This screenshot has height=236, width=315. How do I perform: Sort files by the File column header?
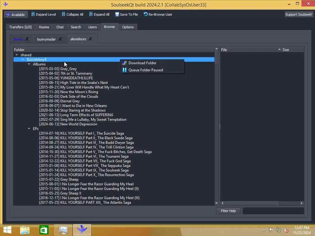[251, 49]
